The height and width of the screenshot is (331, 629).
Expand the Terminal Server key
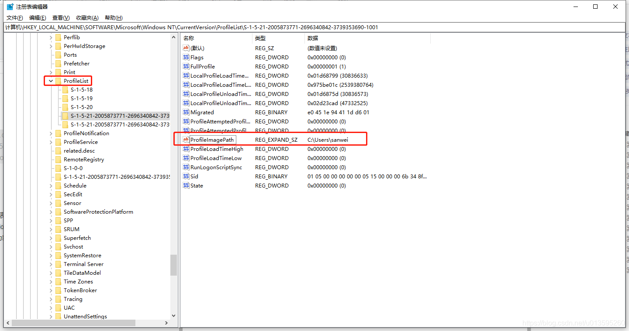pos(51,264)
